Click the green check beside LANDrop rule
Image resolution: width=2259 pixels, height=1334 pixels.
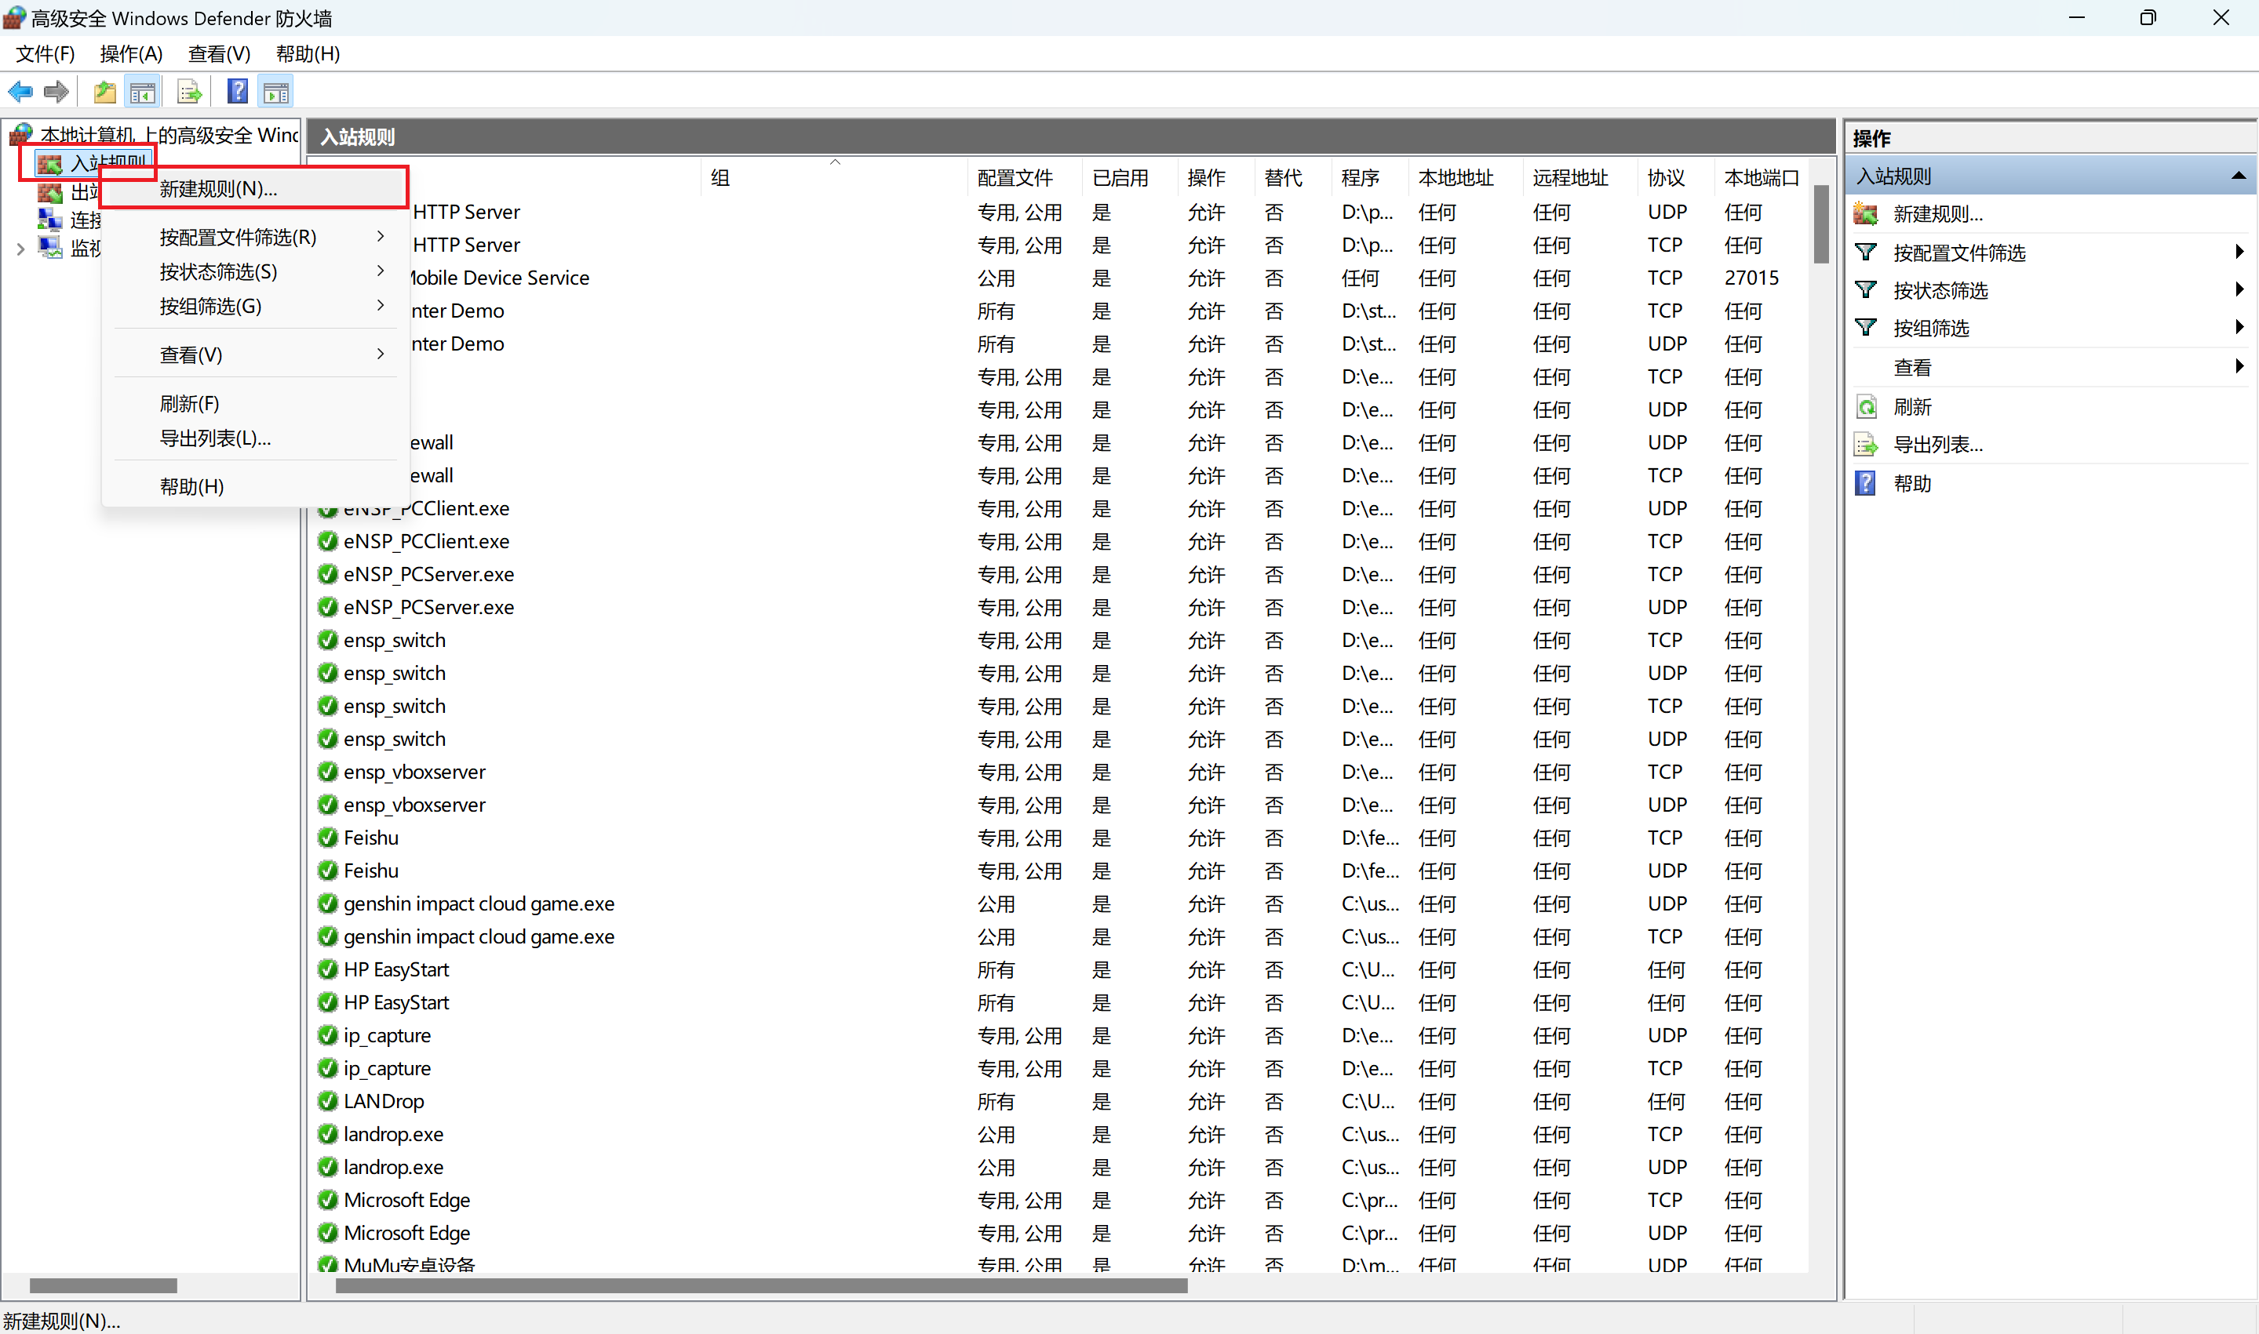pyautogui.click(x=327, y=1101)
